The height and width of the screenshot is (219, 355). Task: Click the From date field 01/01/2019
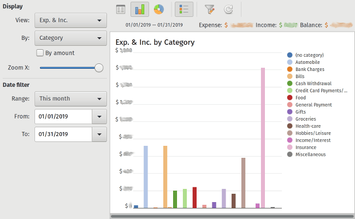62,116
